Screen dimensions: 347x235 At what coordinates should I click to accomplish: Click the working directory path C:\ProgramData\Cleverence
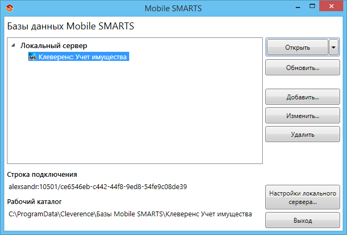130,214
